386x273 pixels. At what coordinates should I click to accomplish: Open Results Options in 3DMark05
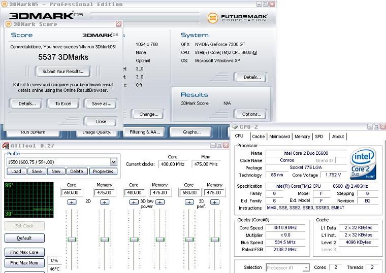pos(250,114)
